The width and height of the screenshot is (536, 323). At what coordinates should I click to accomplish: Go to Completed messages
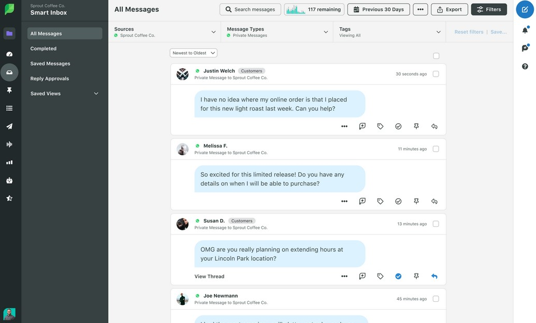point(44,49)
